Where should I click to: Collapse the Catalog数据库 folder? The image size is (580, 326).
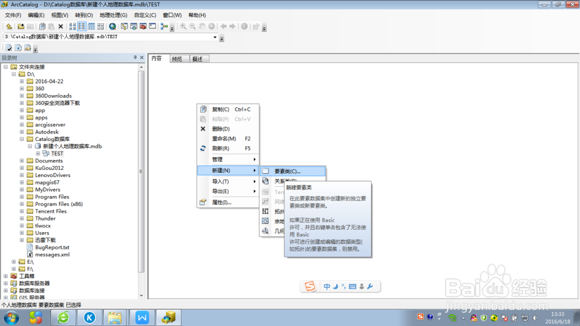point(22,139)
